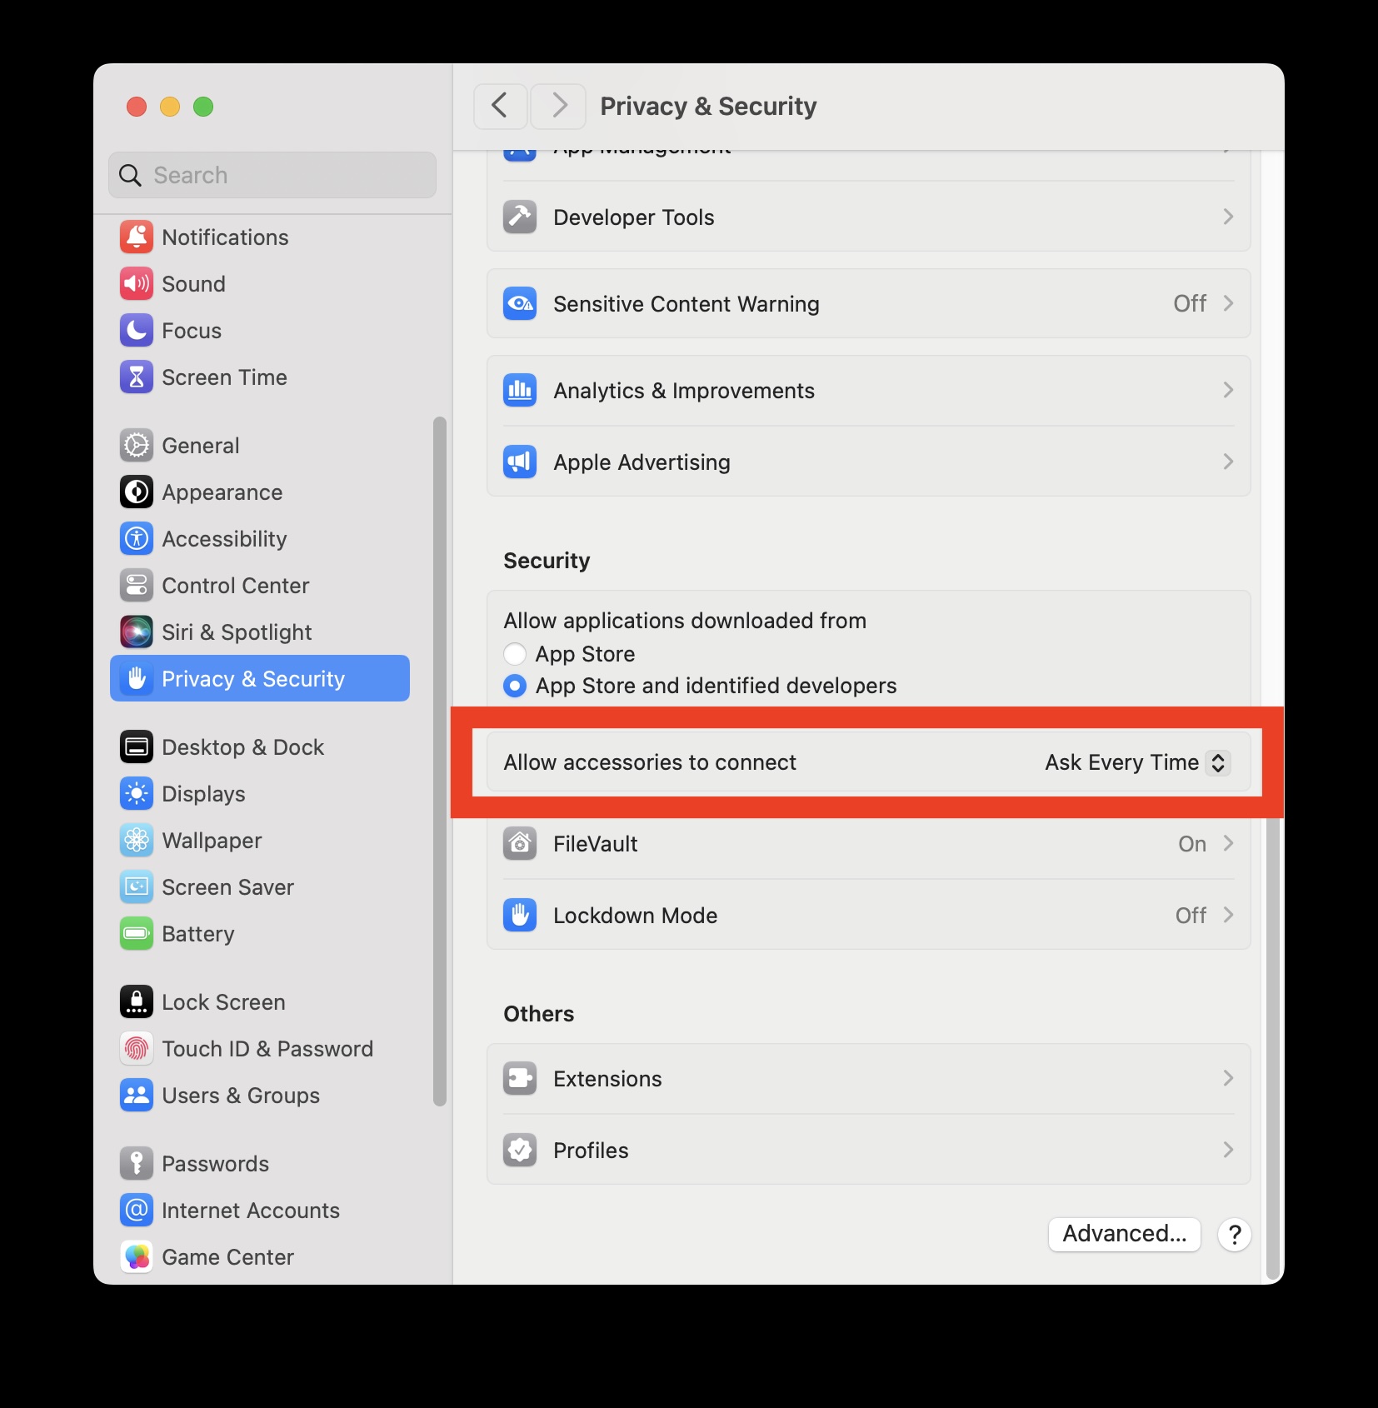Click the Focus moon icon
The height and width of the screenshot is (1408, 1378).
click(x=136, y=330)
